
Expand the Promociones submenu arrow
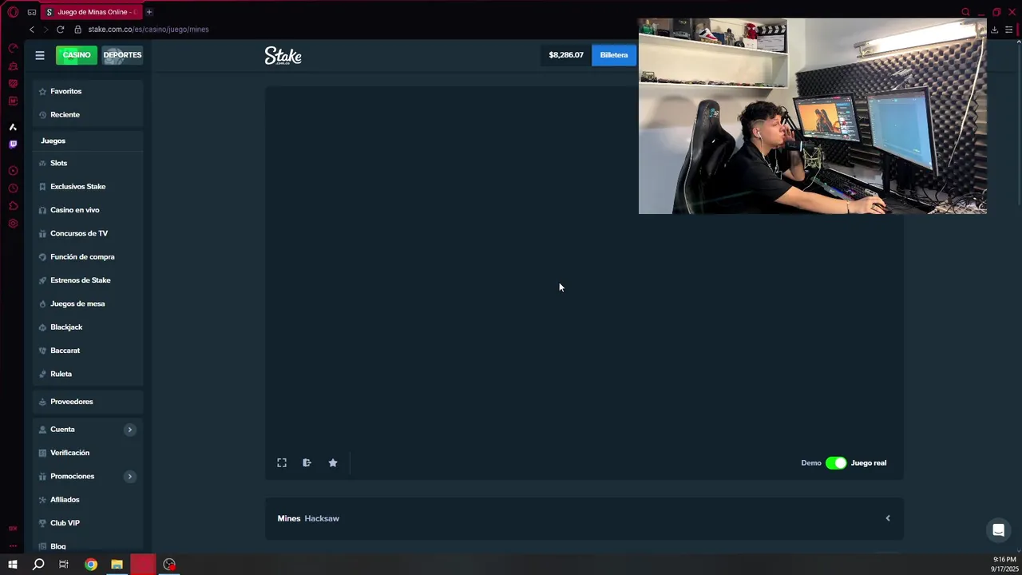(129, 477)
